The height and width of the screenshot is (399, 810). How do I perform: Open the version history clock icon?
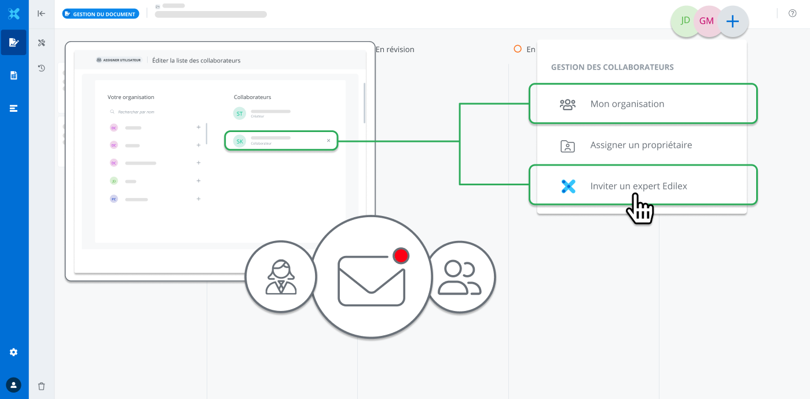tap(41, 68)
